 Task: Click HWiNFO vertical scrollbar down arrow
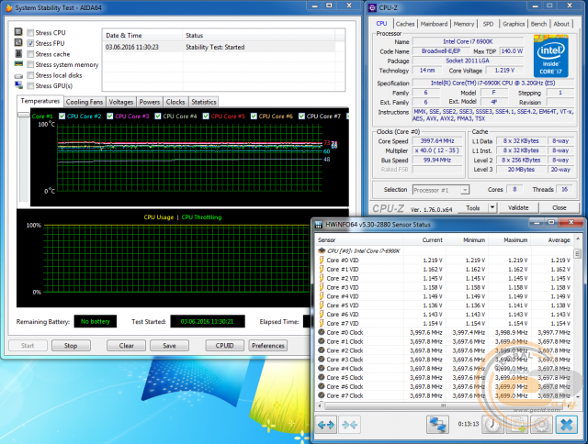[x=578, y=397]
